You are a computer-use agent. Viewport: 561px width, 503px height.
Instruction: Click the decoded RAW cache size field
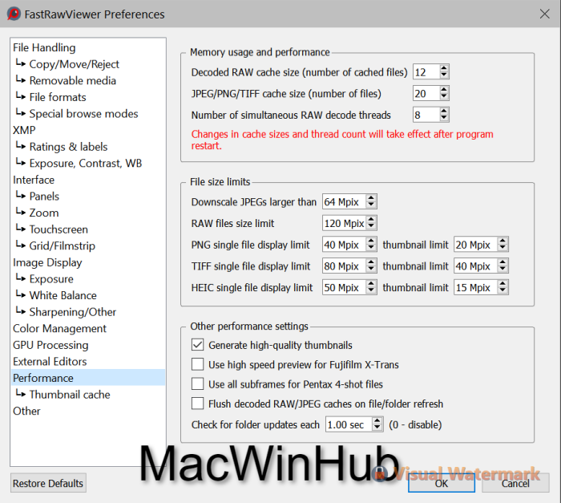426,72
